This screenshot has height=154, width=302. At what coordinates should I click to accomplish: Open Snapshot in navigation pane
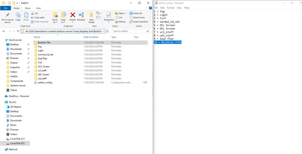click(x=15, y=67)
